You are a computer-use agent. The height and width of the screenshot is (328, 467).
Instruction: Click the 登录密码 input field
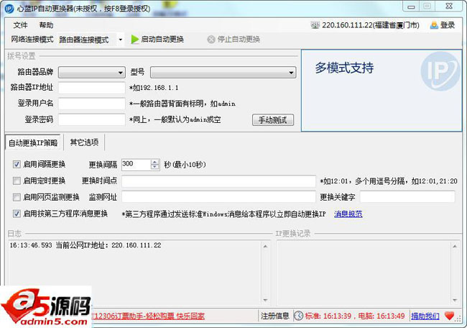click(92, 119)
